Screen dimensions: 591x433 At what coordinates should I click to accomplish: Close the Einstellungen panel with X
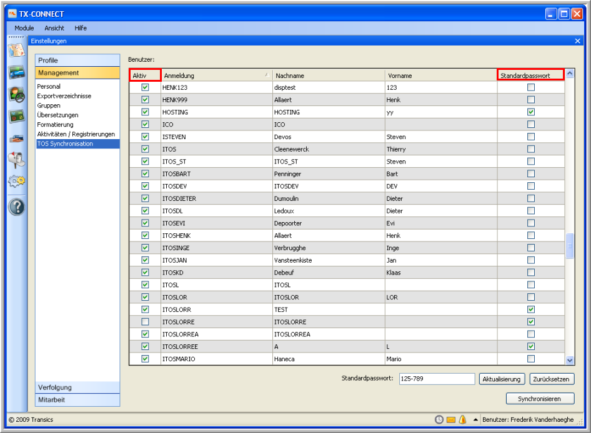[x=577, y=41]
